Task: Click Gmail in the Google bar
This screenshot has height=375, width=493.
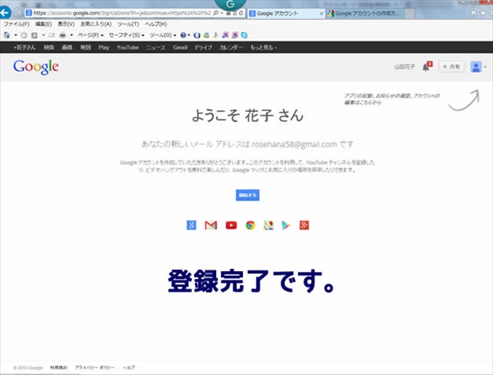Action: pos(180,47)
